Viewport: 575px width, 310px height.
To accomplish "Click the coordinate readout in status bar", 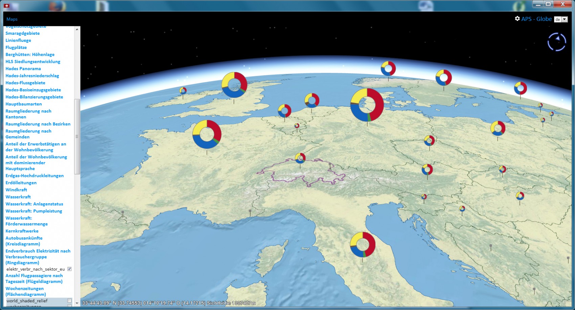I will (x=169, y=303).
